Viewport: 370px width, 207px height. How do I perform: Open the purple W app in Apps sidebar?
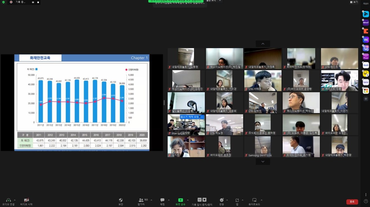click(366, 39)
